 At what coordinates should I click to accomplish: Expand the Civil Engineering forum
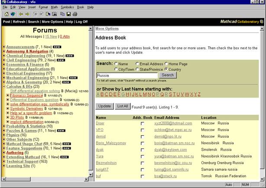pos(4,60)
